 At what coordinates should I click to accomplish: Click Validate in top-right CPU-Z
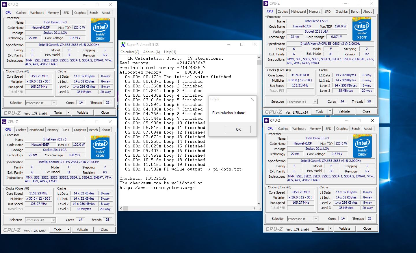pos(344,111)
